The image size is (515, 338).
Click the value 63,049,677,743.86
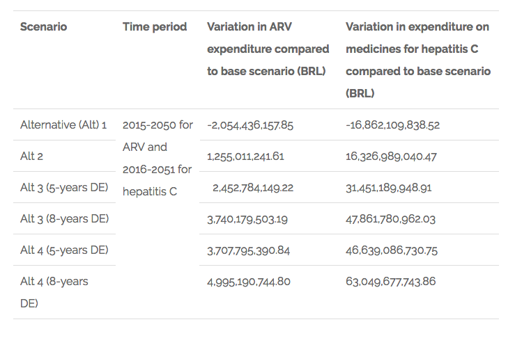point(391,282)
